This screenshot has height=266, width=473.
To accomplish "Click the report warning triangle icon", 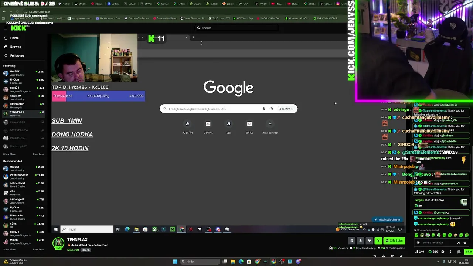I will [384, 256].
